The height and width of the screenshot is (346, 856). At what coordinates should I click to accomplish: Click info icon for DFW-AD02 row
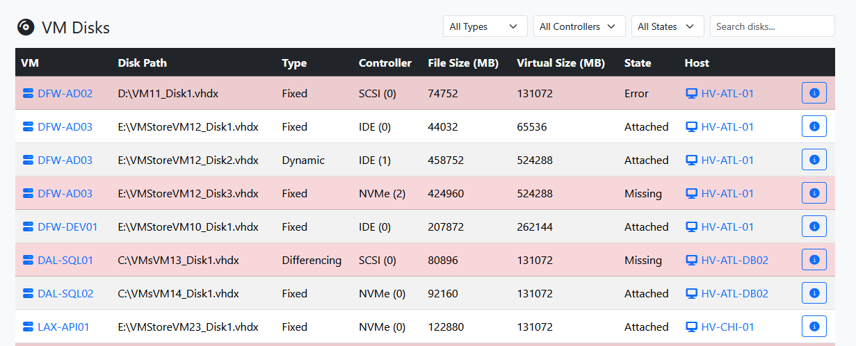pyautogui.click(x=814, y=93)
